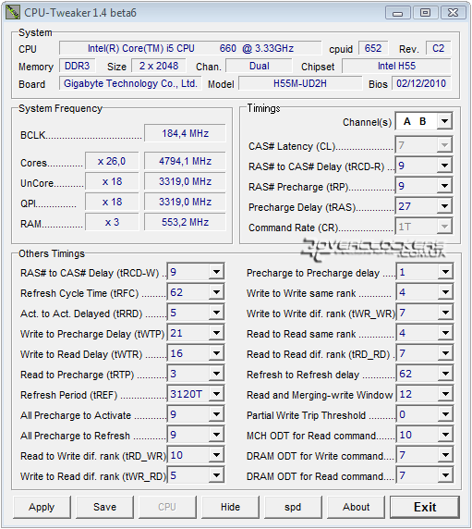
Task: Select the UnCore multiplier x 18 field
Action: (112, 181)
